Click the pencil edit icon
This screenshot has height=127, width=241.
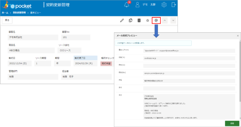tap(122, 20)
